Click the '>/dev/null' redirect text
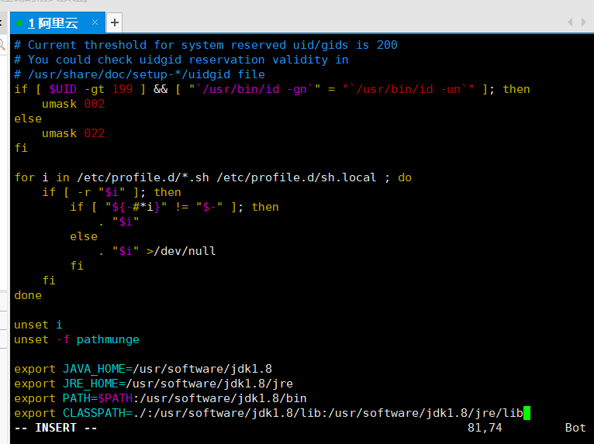Viewport: 594px width, 444px height. click(x=181, y=251)
